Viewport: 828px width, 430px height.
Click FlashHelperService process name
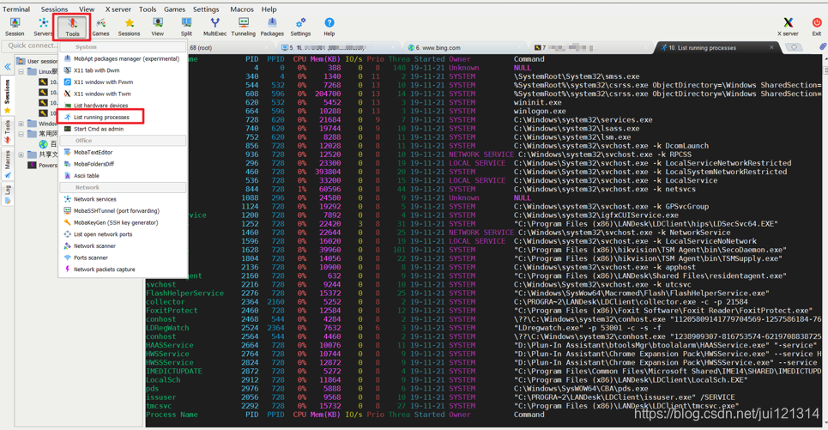pyautogui.click(x=184, y=294)
